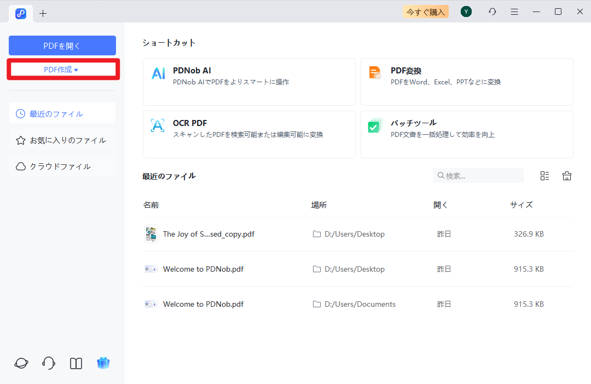Open the hamburger menu in the title bar
Viewport: 591px width, 384px height.
click(514, 11)
